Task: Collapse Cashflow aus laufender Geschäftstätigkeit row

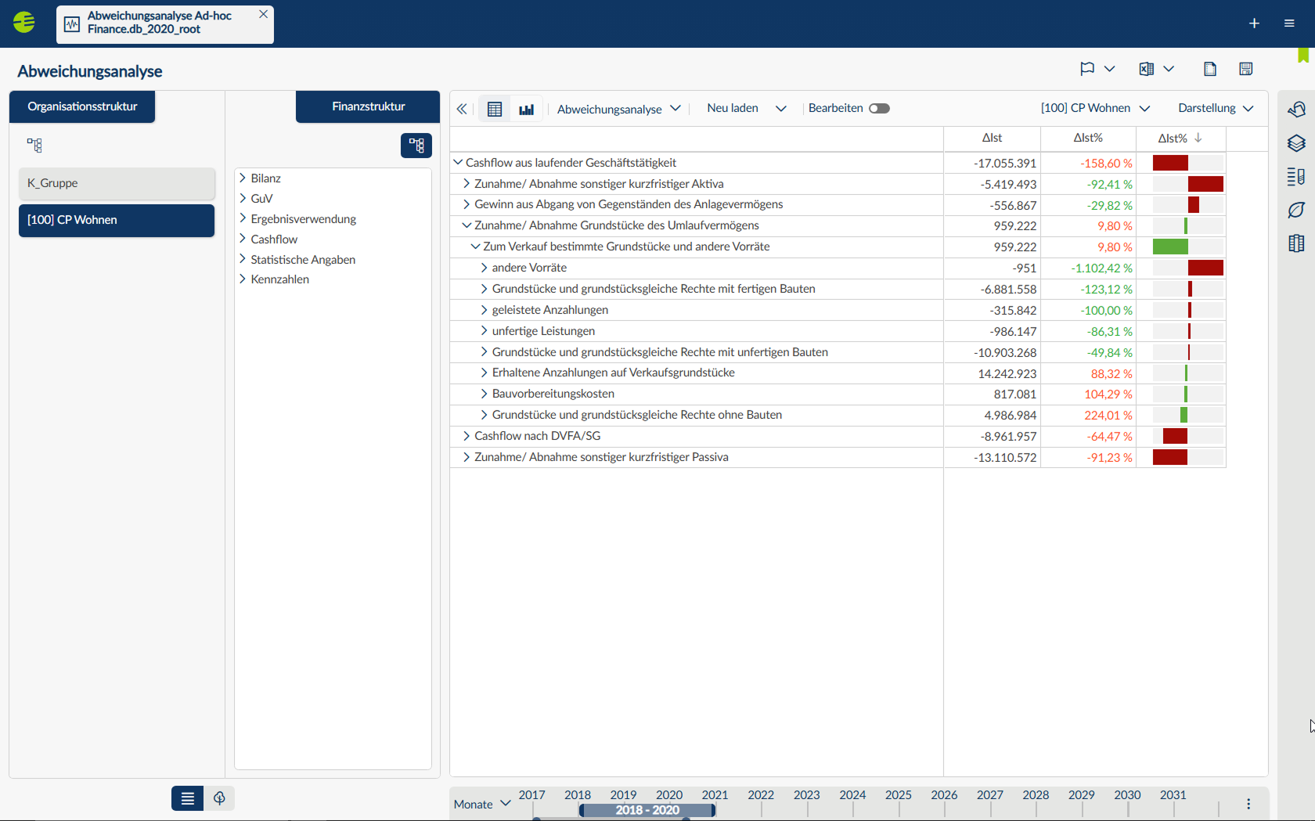Action: point(458,163)
